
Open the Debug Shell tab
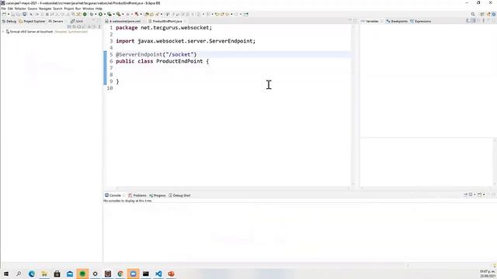179,195
